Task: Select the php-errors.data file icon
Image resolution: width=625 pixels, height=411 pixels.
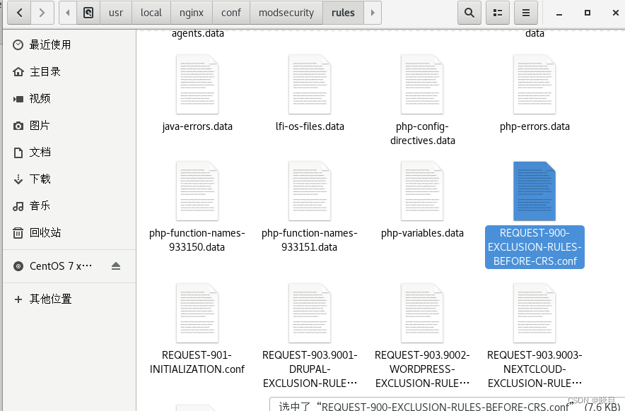Action: (x=535, y=85)
